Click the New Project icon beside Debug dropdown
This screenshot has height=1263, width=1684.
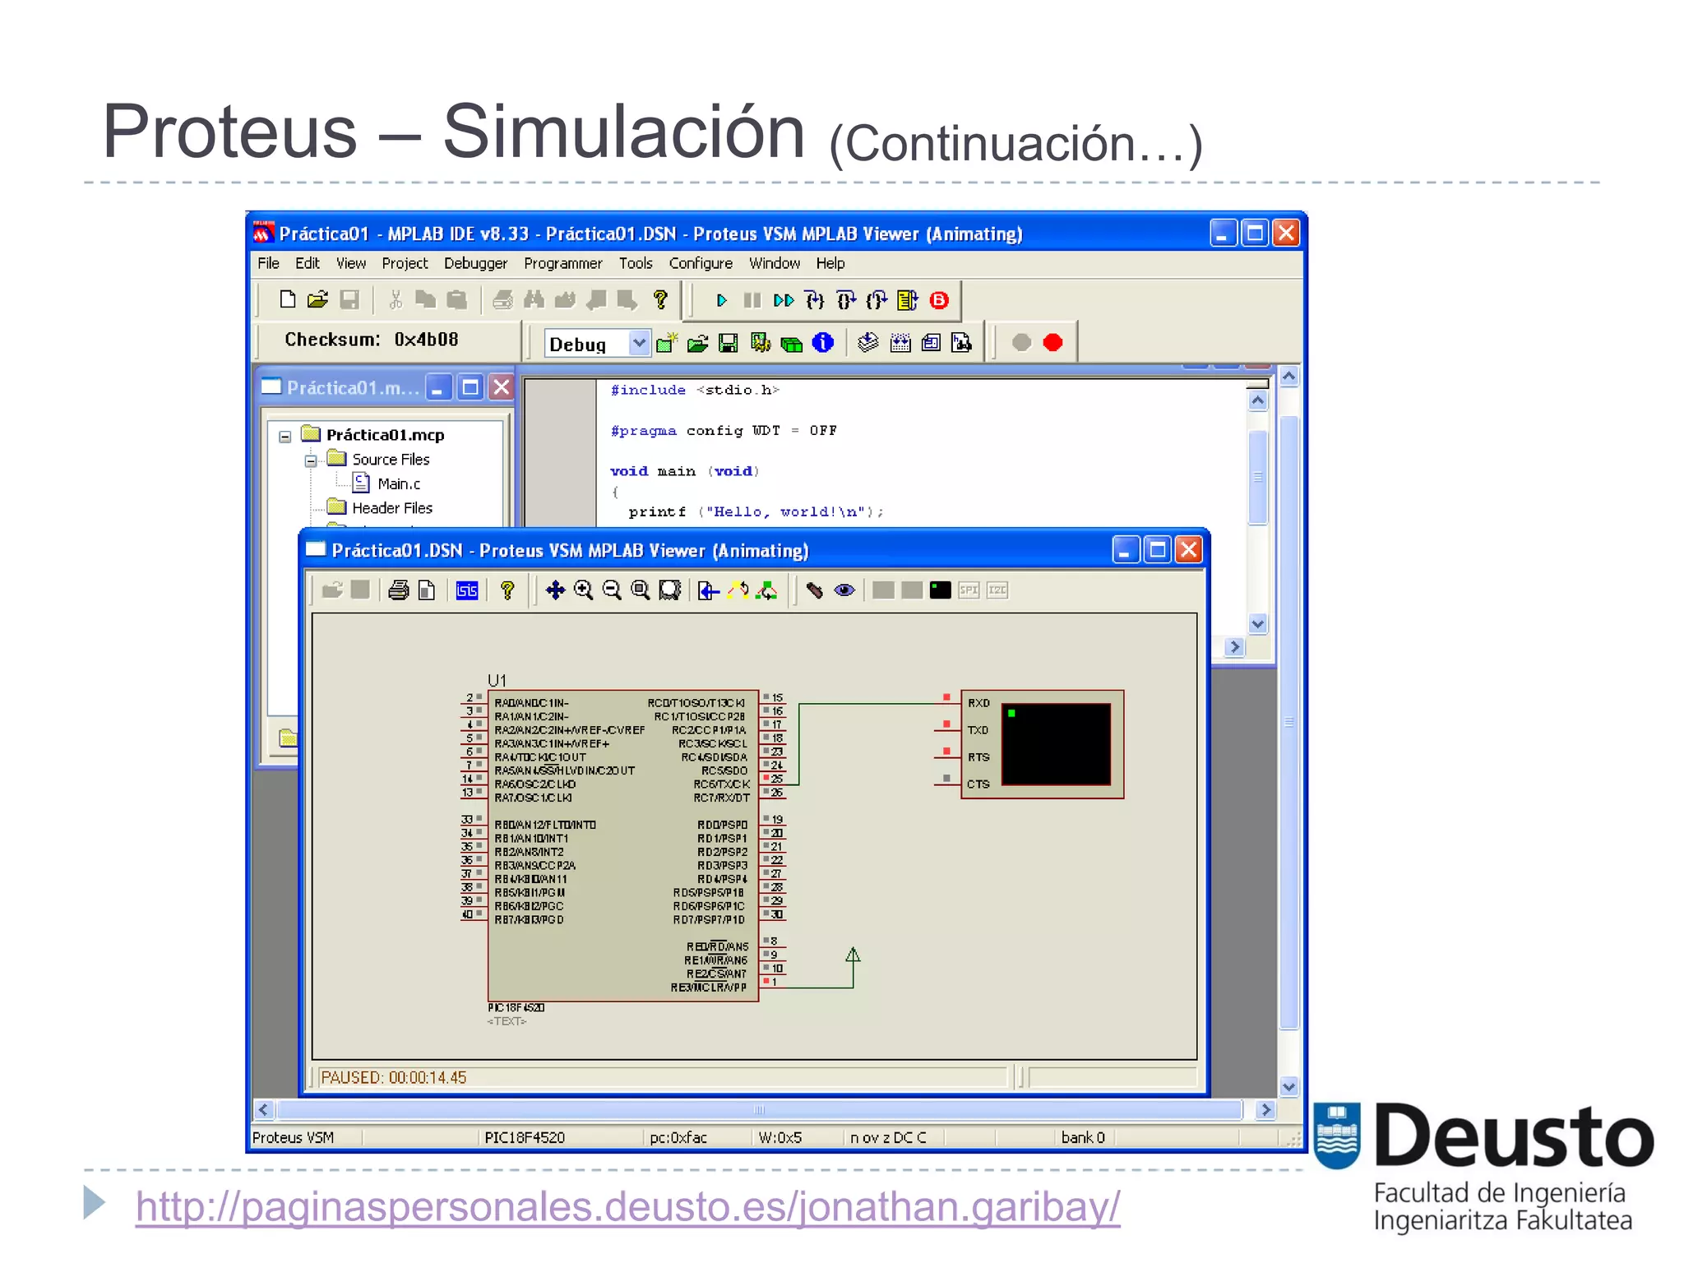(667, 343)
